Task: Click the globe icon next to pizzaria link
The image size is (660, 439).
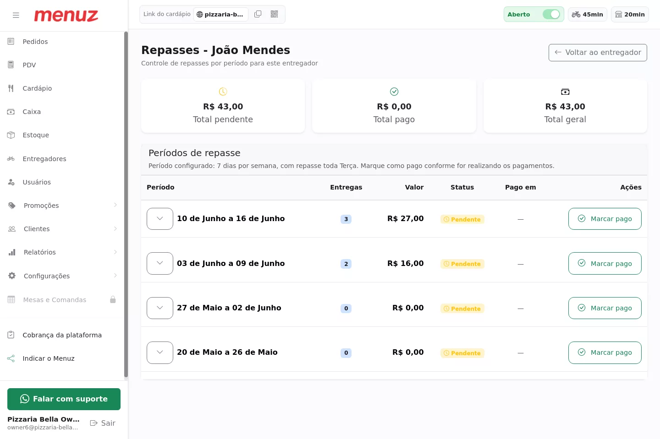Action: (x=200, y=15)
